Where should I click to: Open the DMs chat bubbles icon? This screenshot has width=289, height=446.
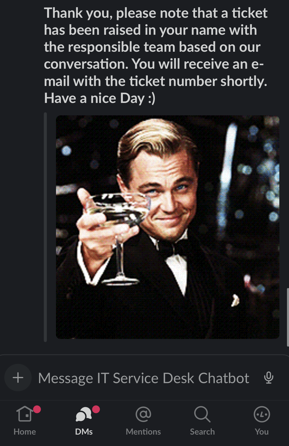point(84,414)
